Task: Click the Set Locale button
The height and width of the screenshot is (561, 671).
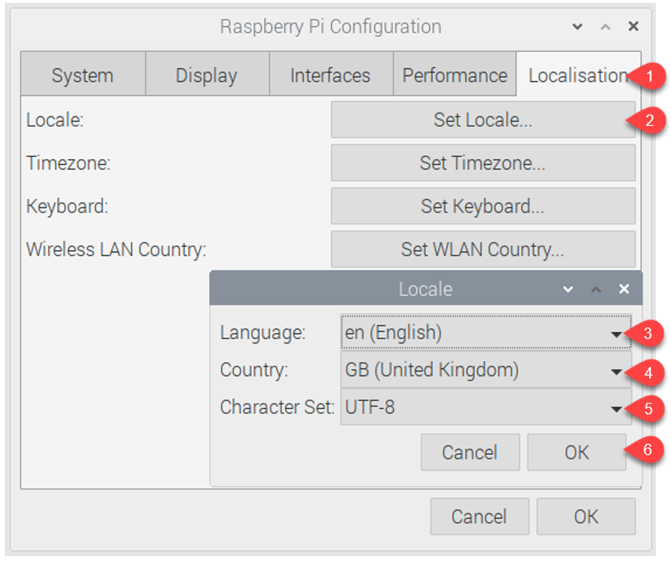Action: 483,120
